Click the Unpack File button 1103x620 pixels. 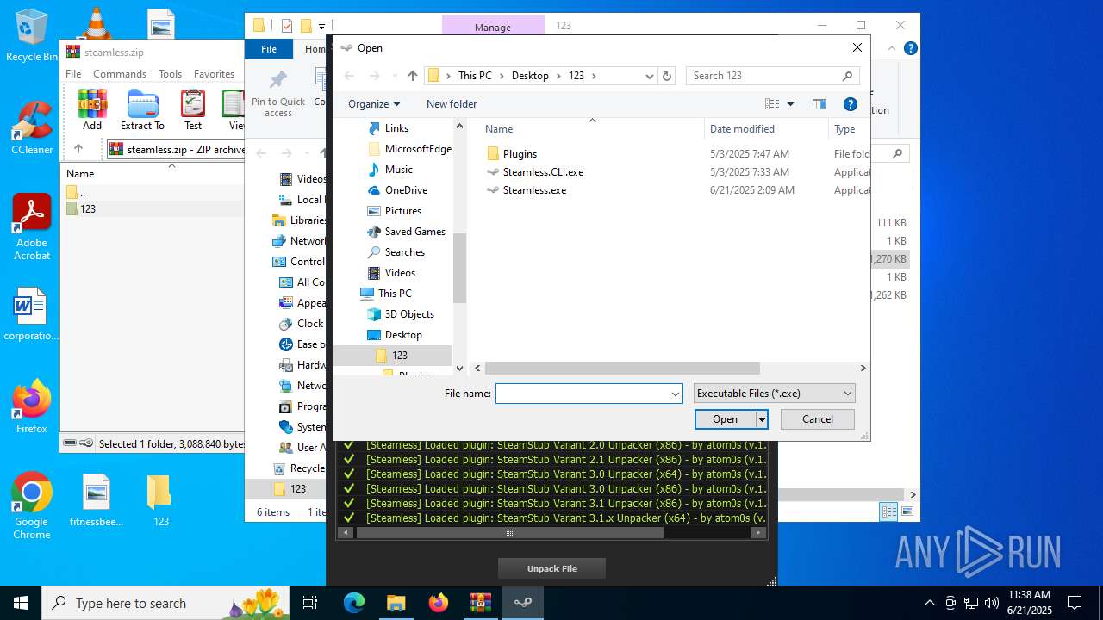pos(551,568)
